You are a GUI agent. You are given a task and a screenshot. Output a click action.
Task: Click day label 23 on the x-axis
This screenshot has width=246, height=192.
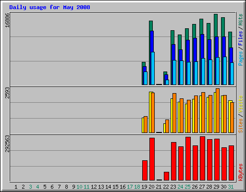[173, 187]
